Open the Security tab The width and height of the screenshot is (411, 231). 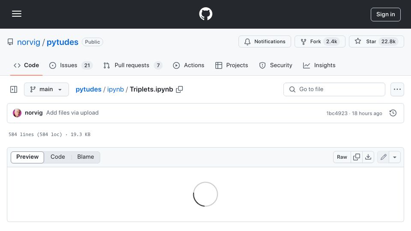pos(275,65)
